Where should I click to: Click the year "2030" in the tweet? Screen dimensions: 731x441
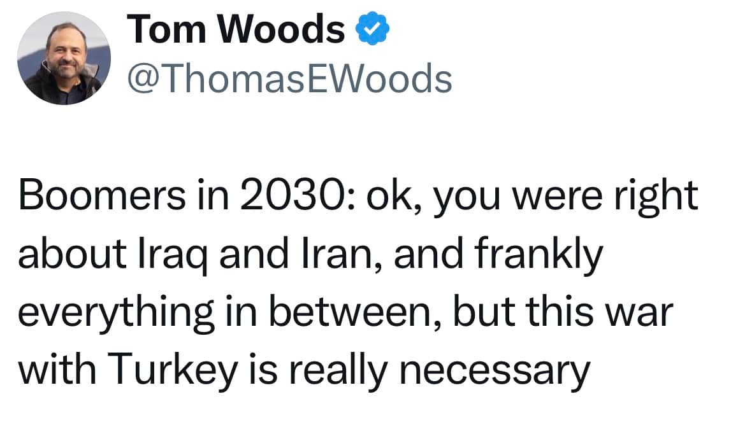click(x=287, y=199)
